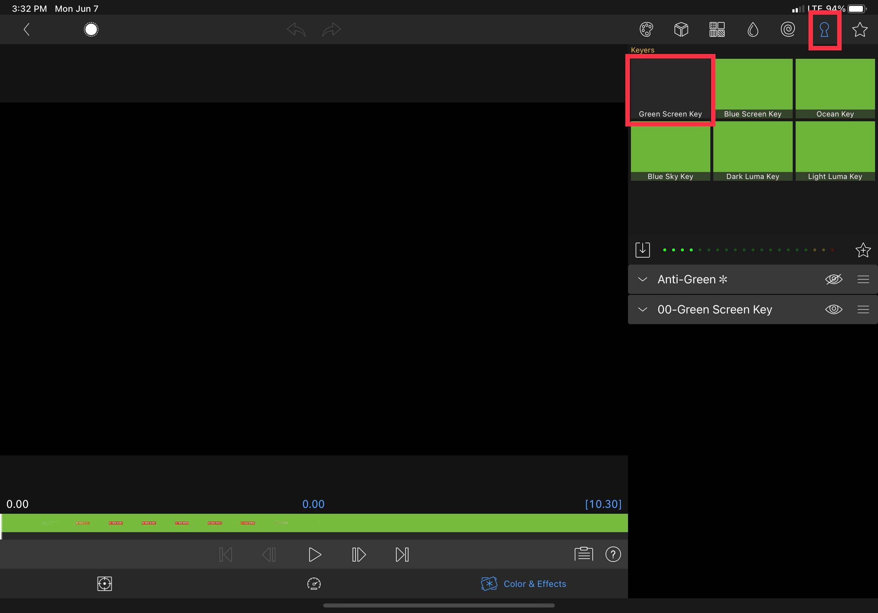
Task: Tap the download preset icon below the keyers
Action: point(643,250)
